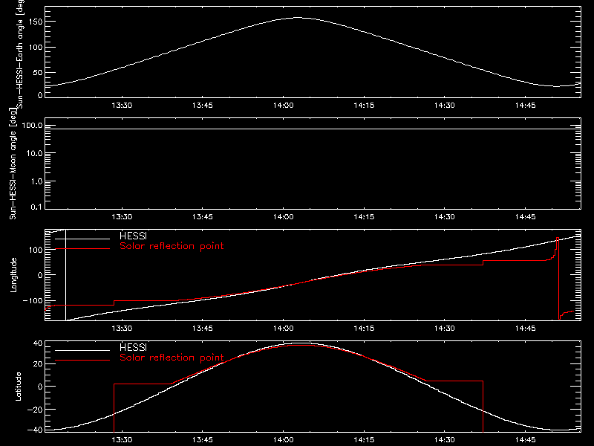Click -20 tick on Latitude axis
The height and width of the screenshot is (446, 594).
click(x=35, y=410)
